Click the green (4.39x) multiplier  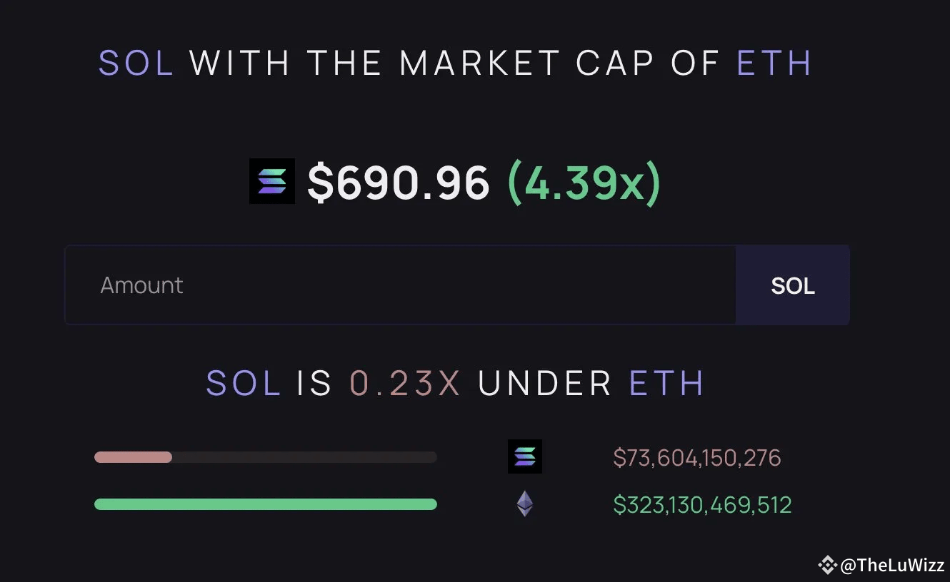tap(584, 183)
